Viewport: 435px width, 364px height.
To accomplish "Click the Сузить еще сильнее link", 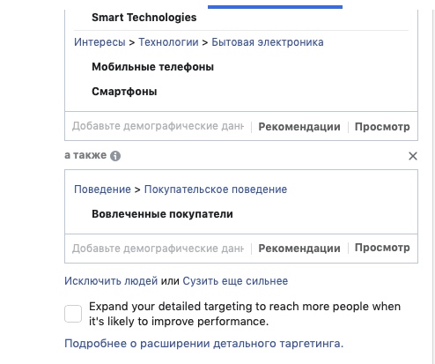I will point(235,281).
